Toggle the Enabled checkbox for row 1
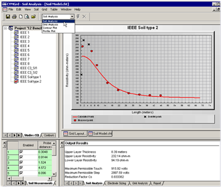Screen dimensions: 221x187 21,152
